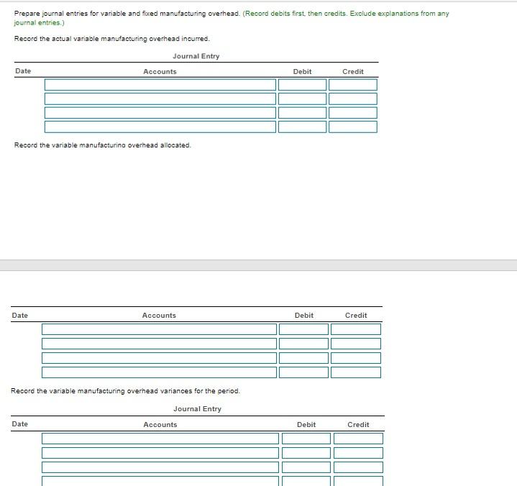517x486 pixels.
Task: Activate fourth-row Debit field in overhead incurred table
Action: 302,127
